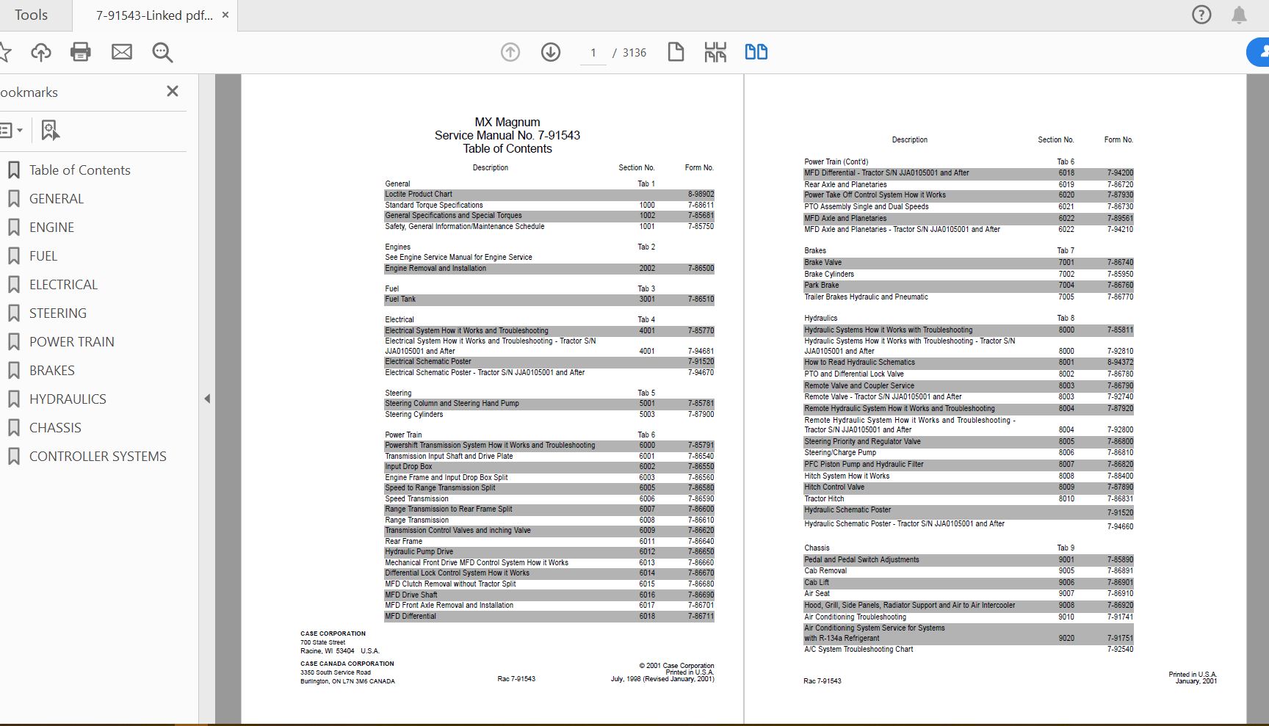
Task: Click the page number input field
Action: click(x=593, y=52)
